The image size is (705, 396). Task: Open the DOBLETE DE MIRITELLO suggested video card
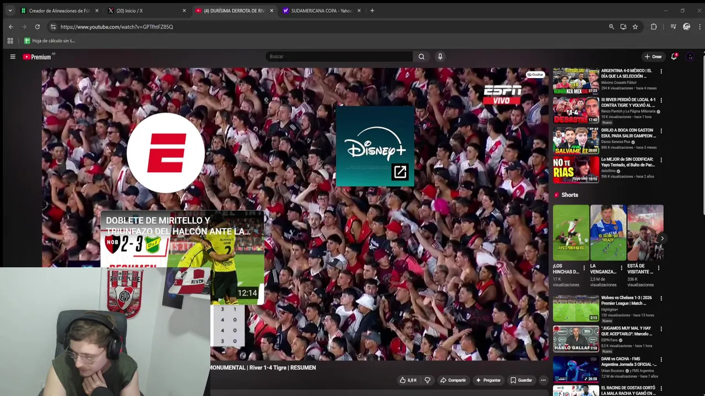coord(182,258)
